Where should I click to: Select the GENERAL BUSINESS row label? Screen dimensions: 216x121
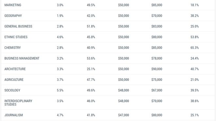(18, 26)
